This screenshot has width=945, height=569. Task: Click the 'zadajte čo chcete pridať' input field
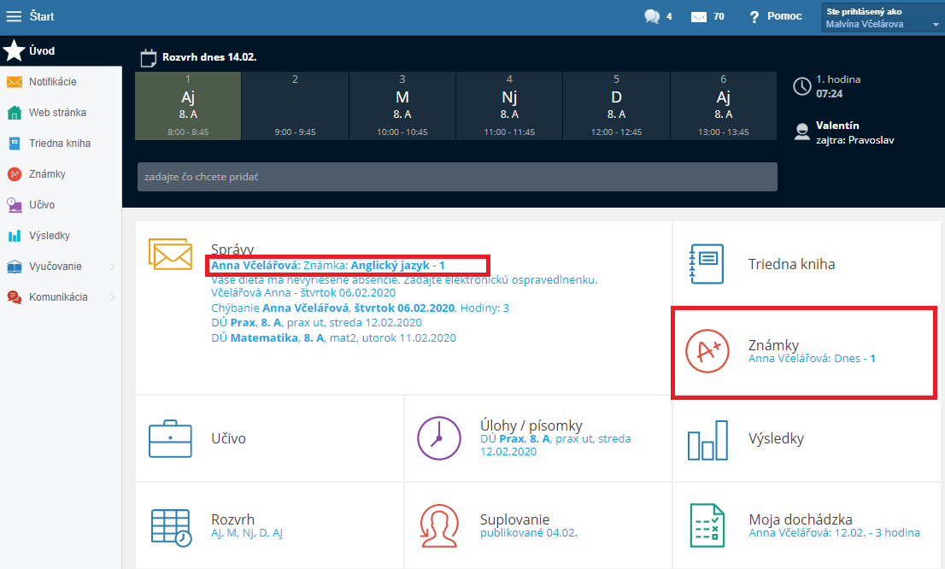(456, 177)
